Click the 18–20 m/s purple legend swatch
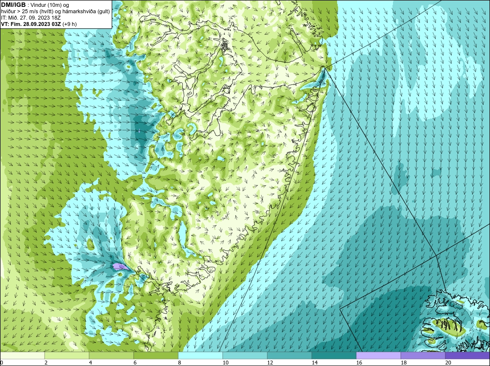Viewport: 490px width, 366px height. [x=423, y=356]
